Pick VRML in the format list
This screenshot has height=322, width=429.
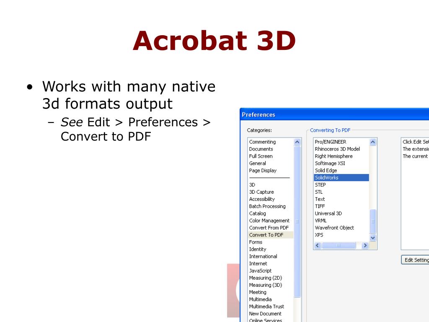click(x=320, y=221)
